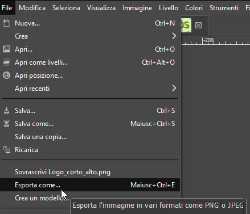This screenshot has width=250, height=214.
Task: Open the Seleziona menu
Action: pyautogui.click(x=66, y=8)
